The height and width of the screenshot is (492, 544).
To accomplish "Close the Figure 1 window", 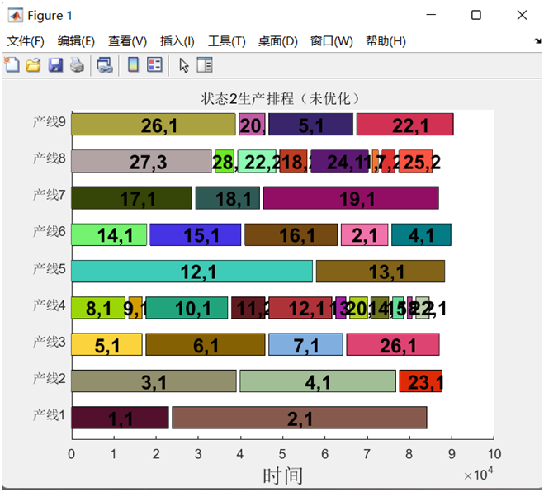I will [x=522, y=15].
